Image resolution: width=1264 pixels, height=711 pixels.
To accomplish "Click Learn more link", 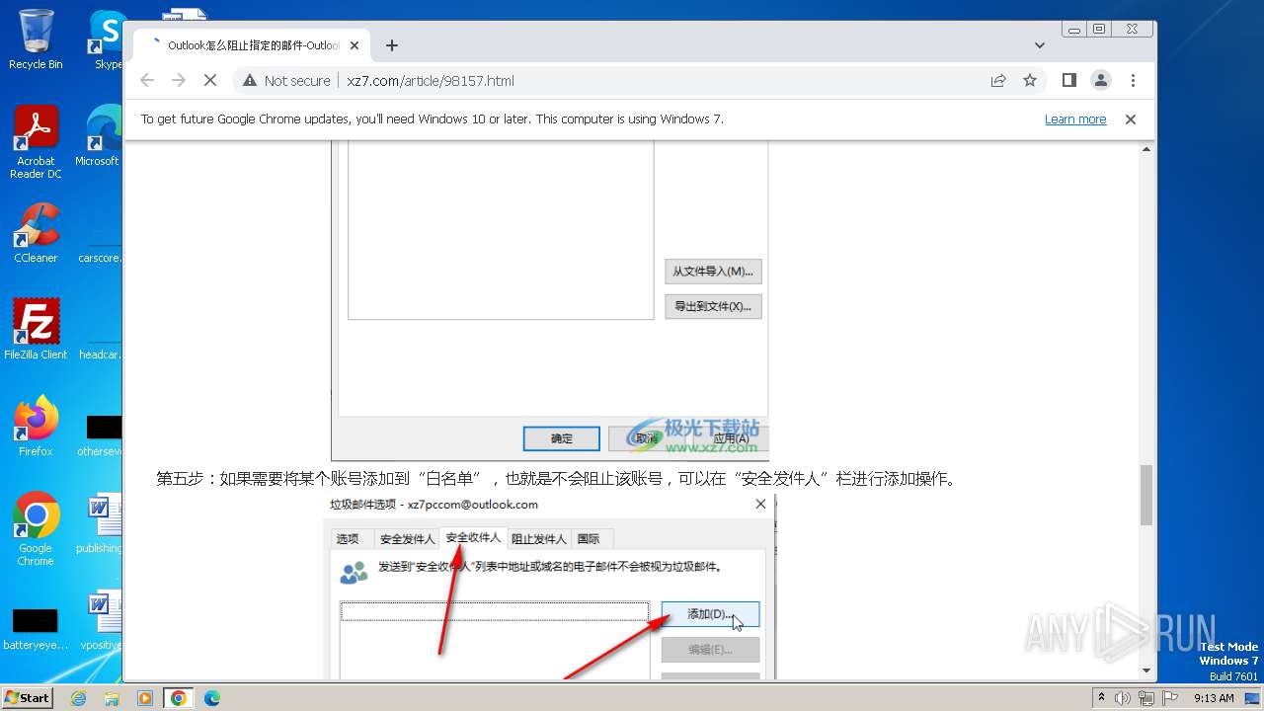I will [x=1075, y=119].
